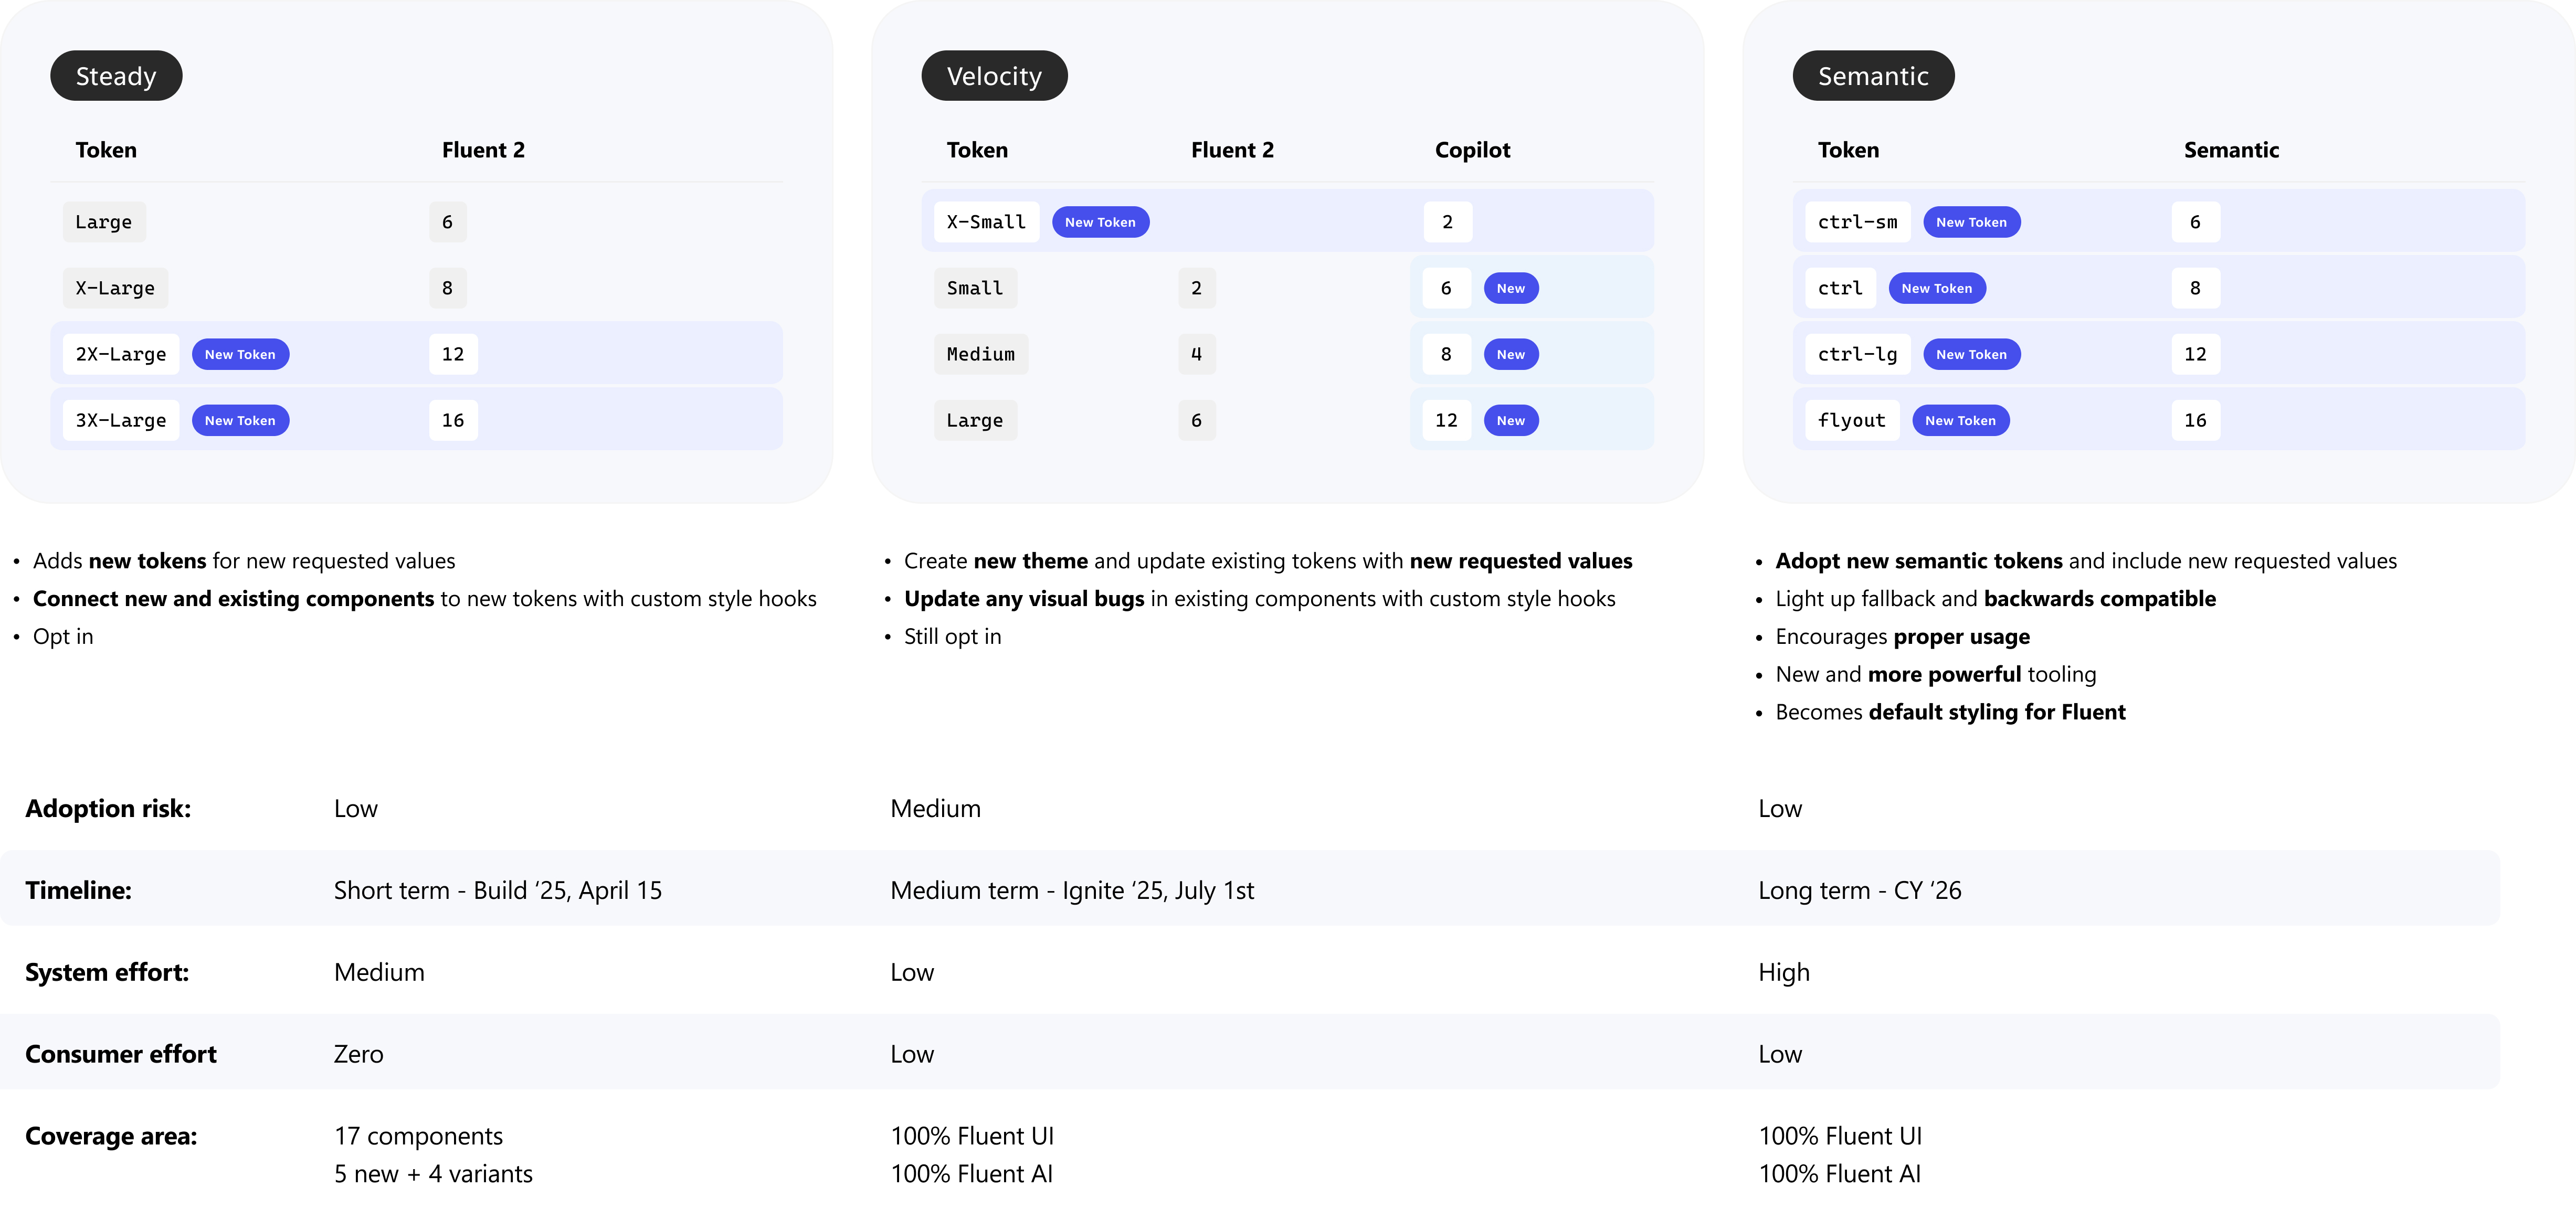Select the ctrl token chip
Screen dimensions: 2576x1209
(1840, 288)
